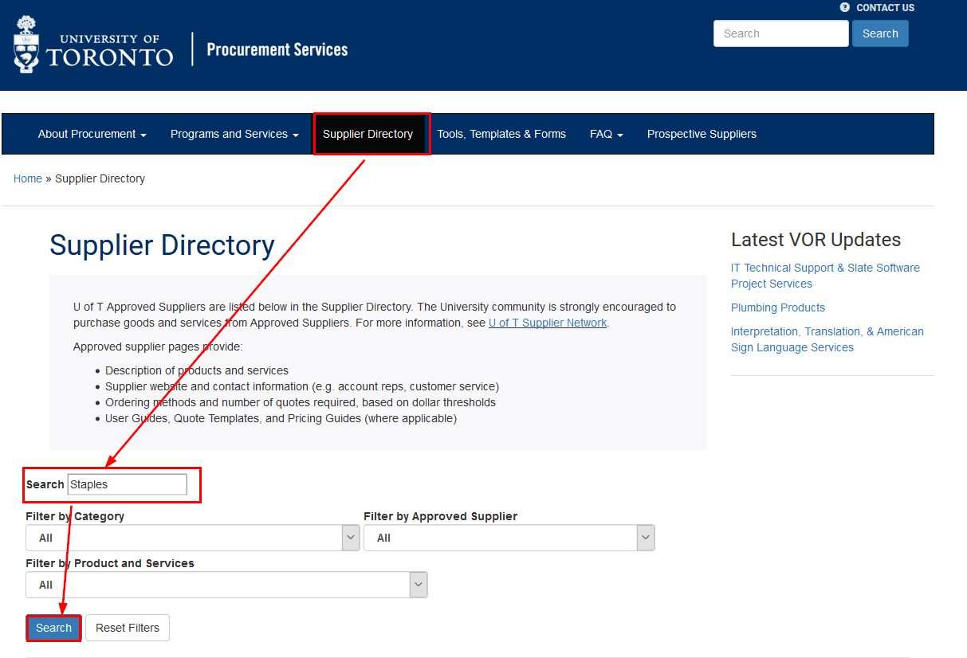This screenshot has width=967, height=658.
Task: Open the About Procurement menu
Action: [92, 134]
